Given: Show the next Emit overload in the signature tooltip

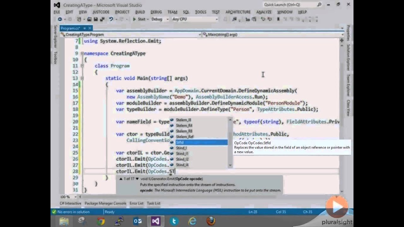Looking at the screenshot, I should point(137,179).
